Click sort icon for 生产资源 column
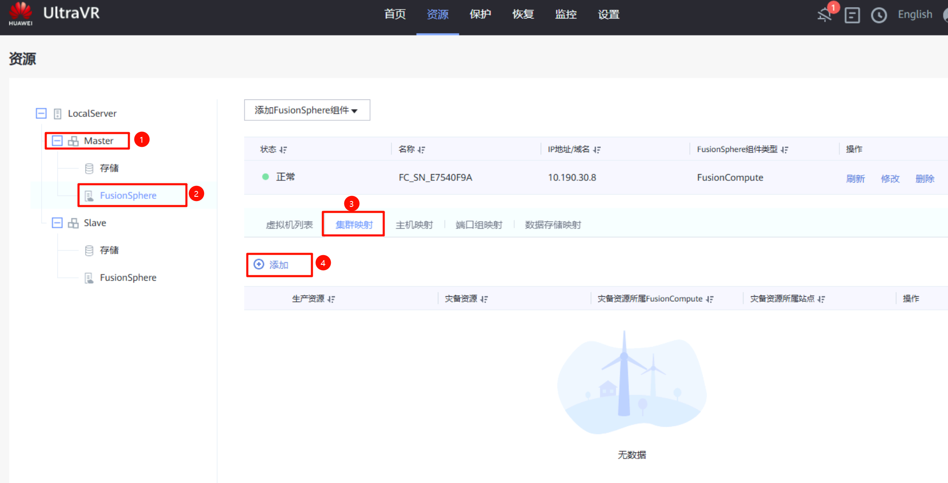948x483 pixels. [x=331, y=299]
